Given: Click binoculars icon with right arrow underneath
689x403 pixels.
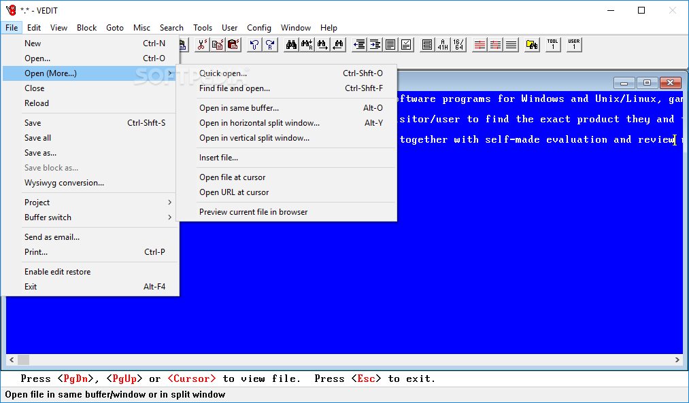Looking at the screenshot, I should (x=322, y=44).
